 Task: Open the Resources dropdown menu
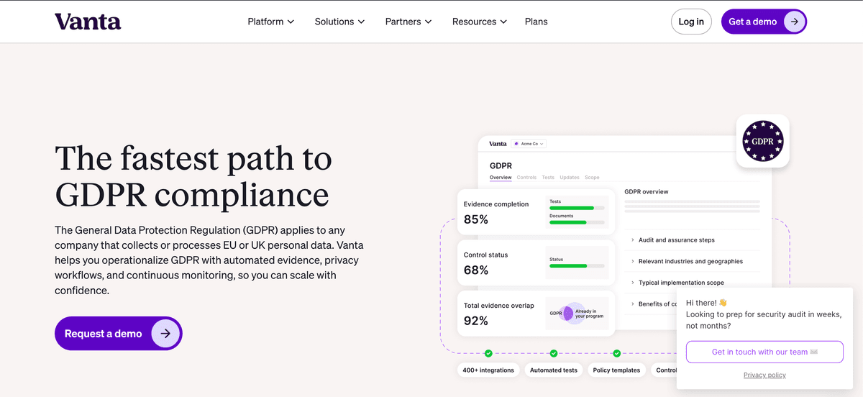click(480, 22)
